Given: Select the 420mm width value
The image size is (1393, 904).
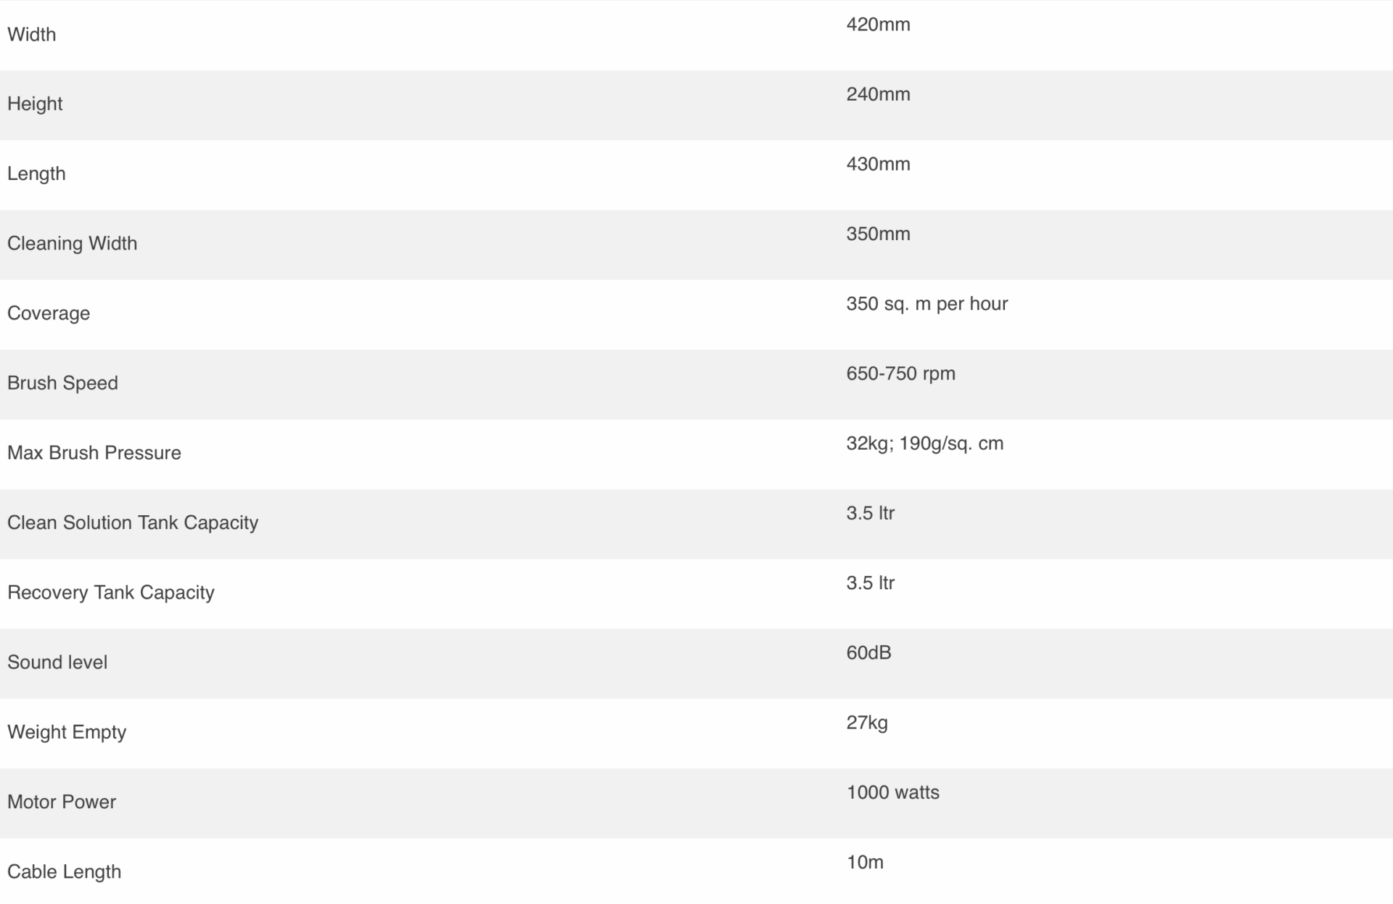Looking at the screenshot, I should click(x=878, y=25).
